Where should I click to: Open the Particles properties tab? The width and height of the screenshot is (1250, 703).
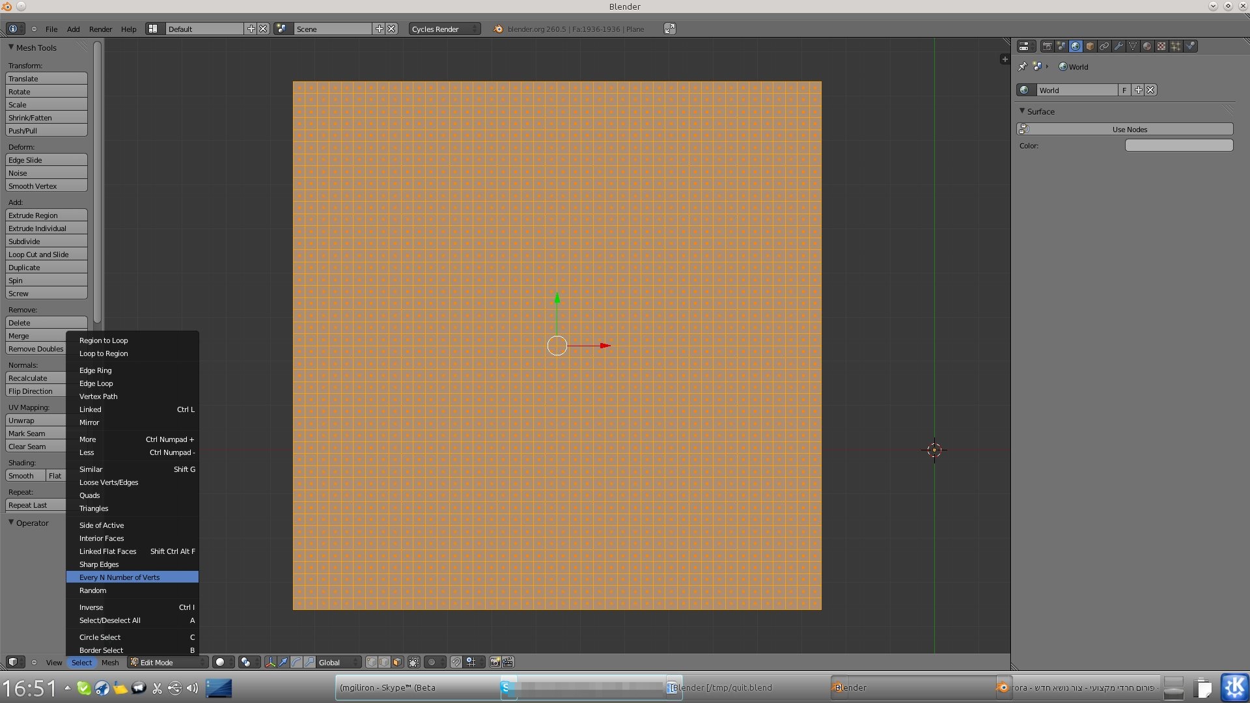tap(1176, 46)
